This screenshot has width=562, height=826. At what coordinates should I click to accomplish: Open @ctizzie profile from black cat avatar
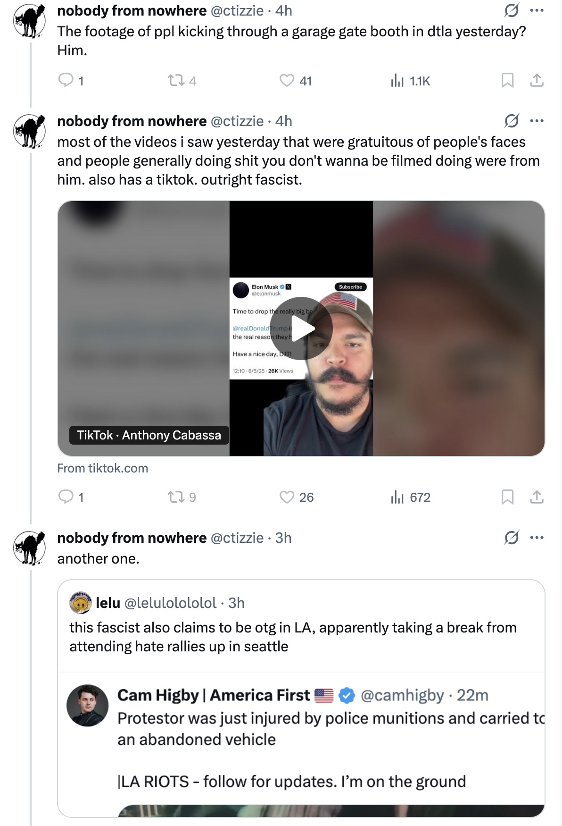click(29, 21)
